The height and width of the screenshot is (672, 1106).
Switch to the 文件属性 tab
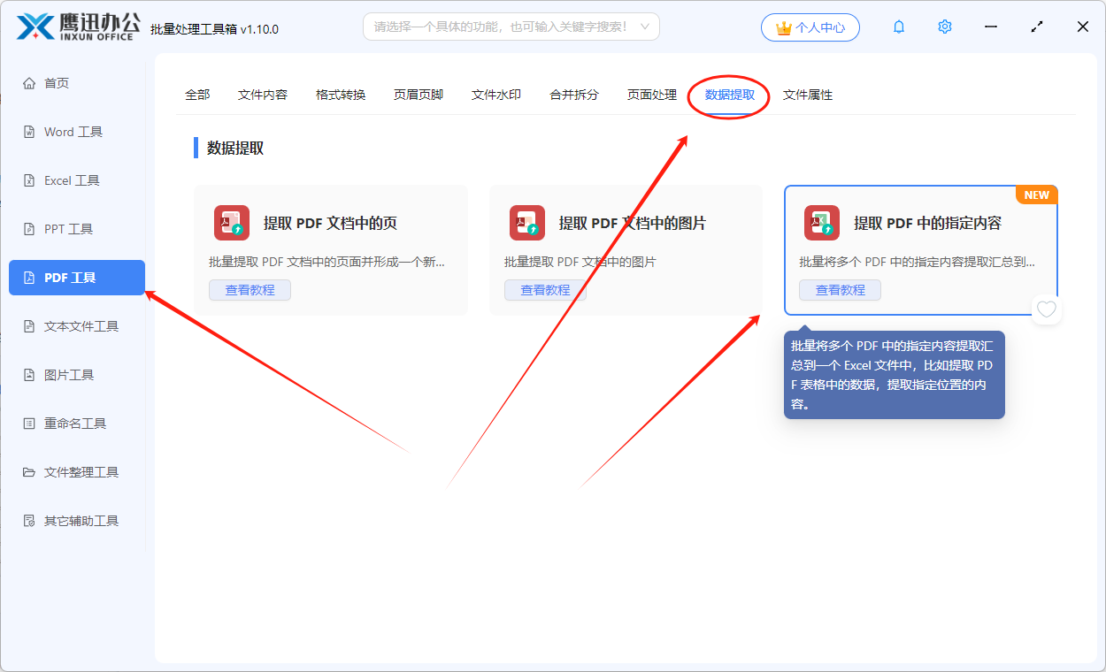pos(808,95)
